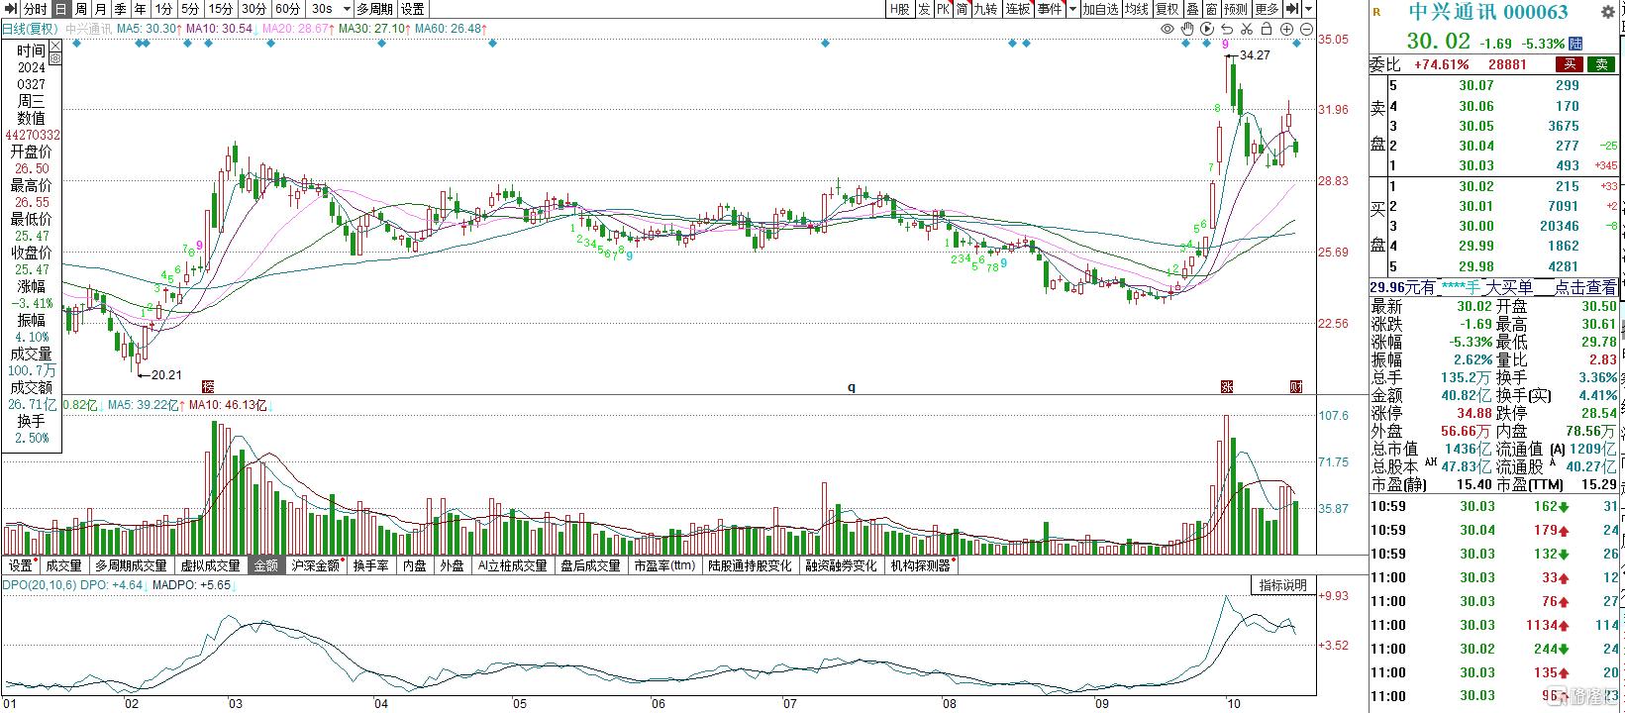Viewport: 1625px width, 713px height.
Task: Click the arrow-to-bar icon right of 更多
Action: click(x=1292, y=9)
